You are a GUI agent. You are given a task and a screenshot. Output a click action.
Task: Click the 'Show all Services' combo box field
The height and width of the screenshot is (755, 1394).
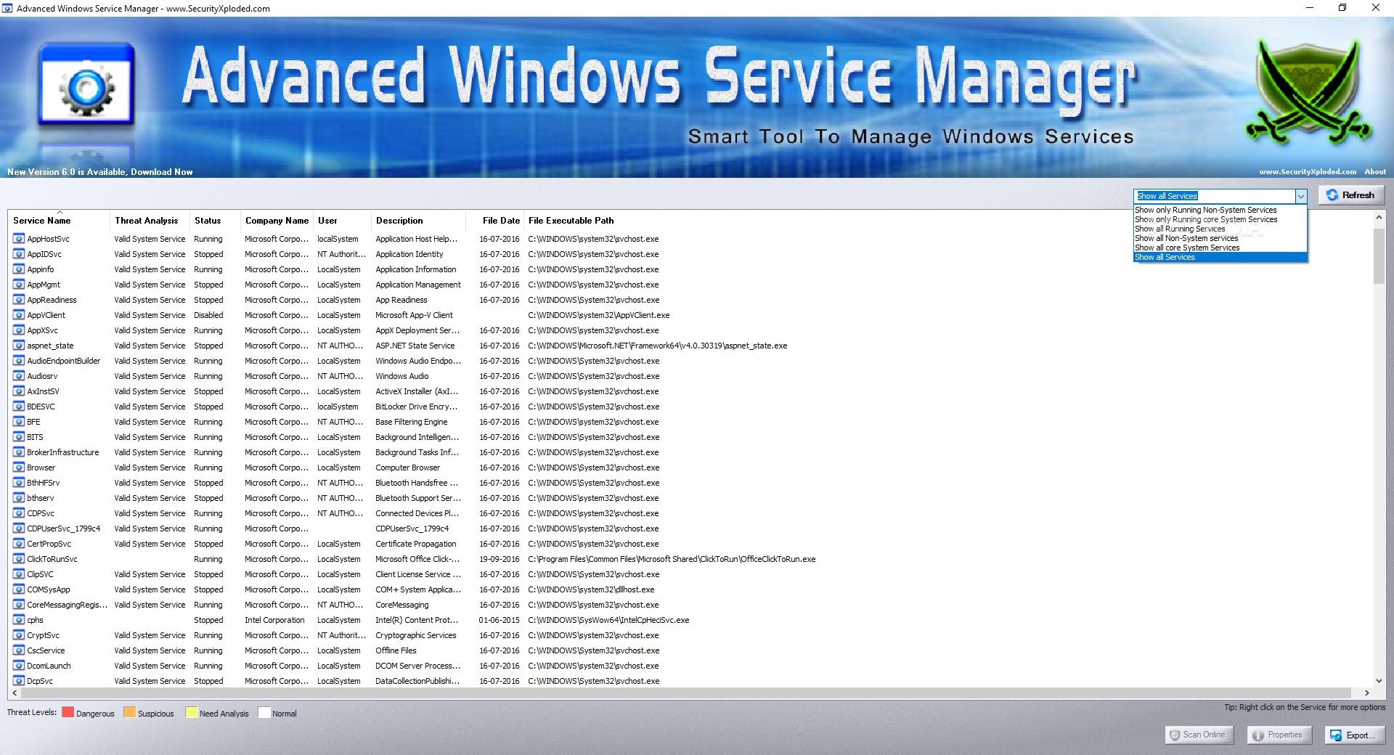click(1214, 196)
